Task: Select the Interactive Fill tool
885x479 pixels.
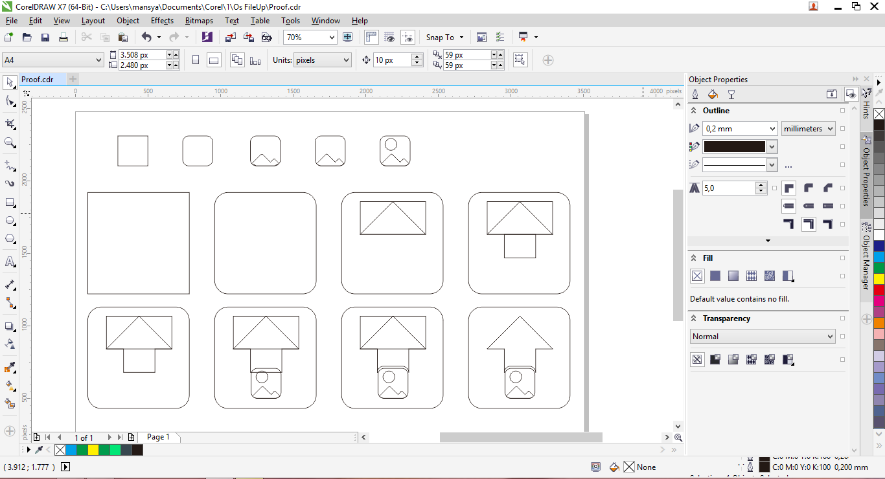Action: tap(10, 385)
